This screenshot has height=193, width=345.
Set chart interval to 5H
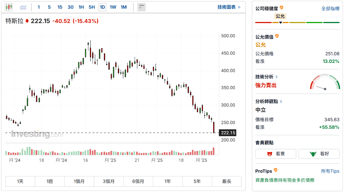(x=92, y=7)
